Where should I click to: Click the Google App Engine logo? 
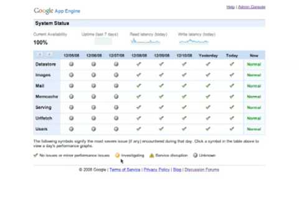pos(57,11)
